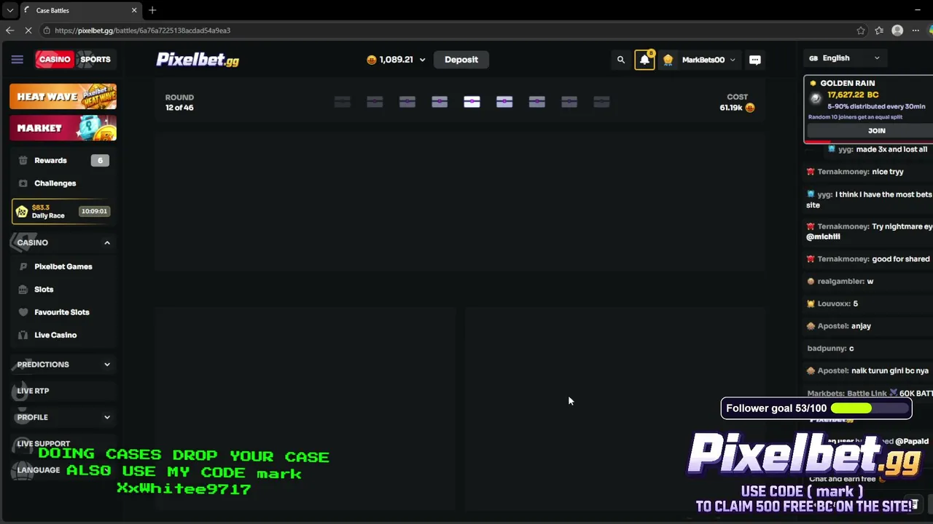
Task: Switch to the Sports tab
Action: pyautogui.click(x=95, y=59)
